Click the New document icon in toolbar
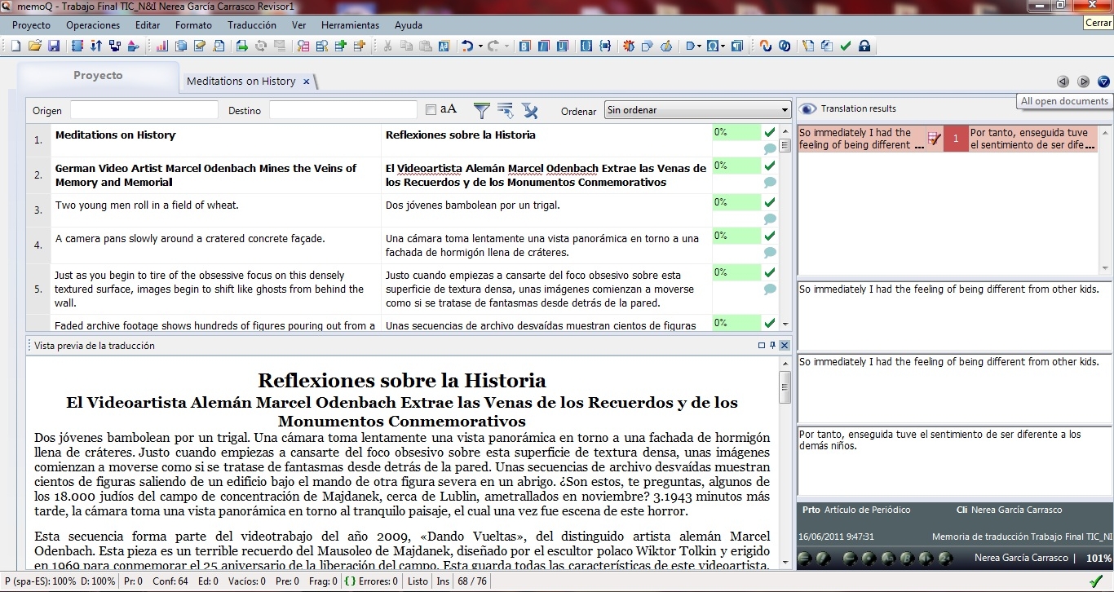This screenshot has width=1114, height=592. pos(15,46)
